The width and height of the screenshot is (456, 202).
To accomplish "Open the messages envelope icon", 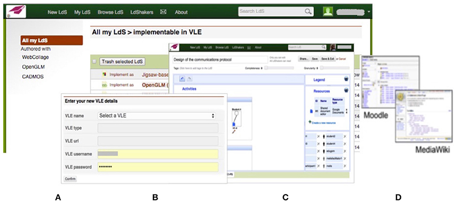I will click(164, 12).
